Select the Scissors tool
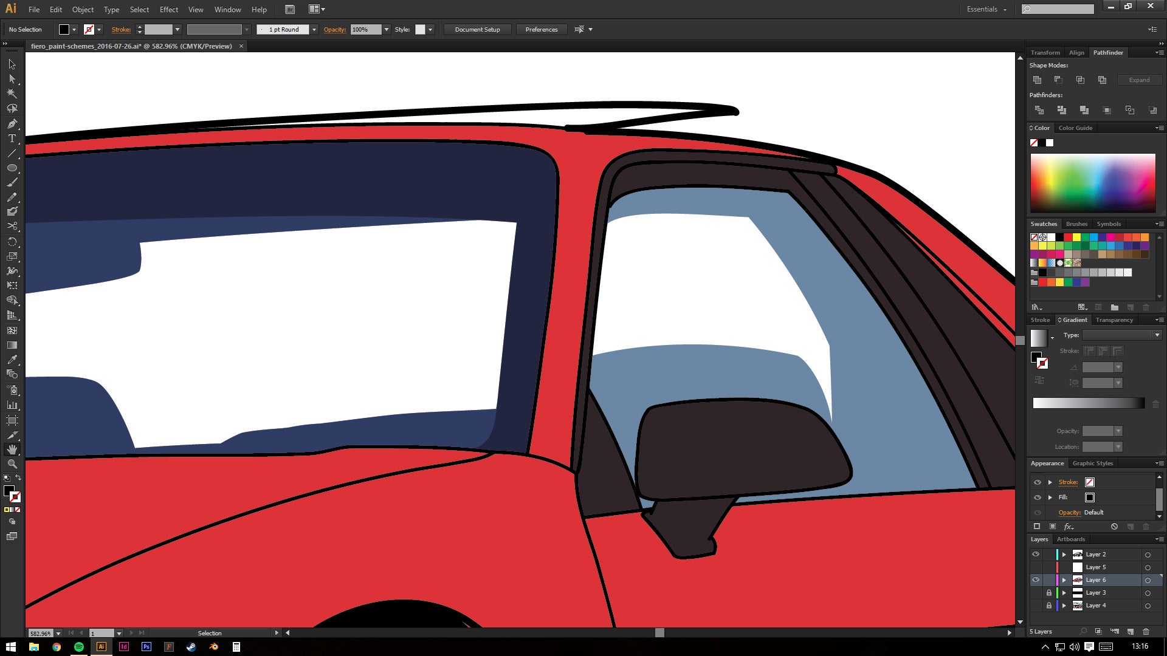Viewport: 1167px width, 656px height. point(12,226)
